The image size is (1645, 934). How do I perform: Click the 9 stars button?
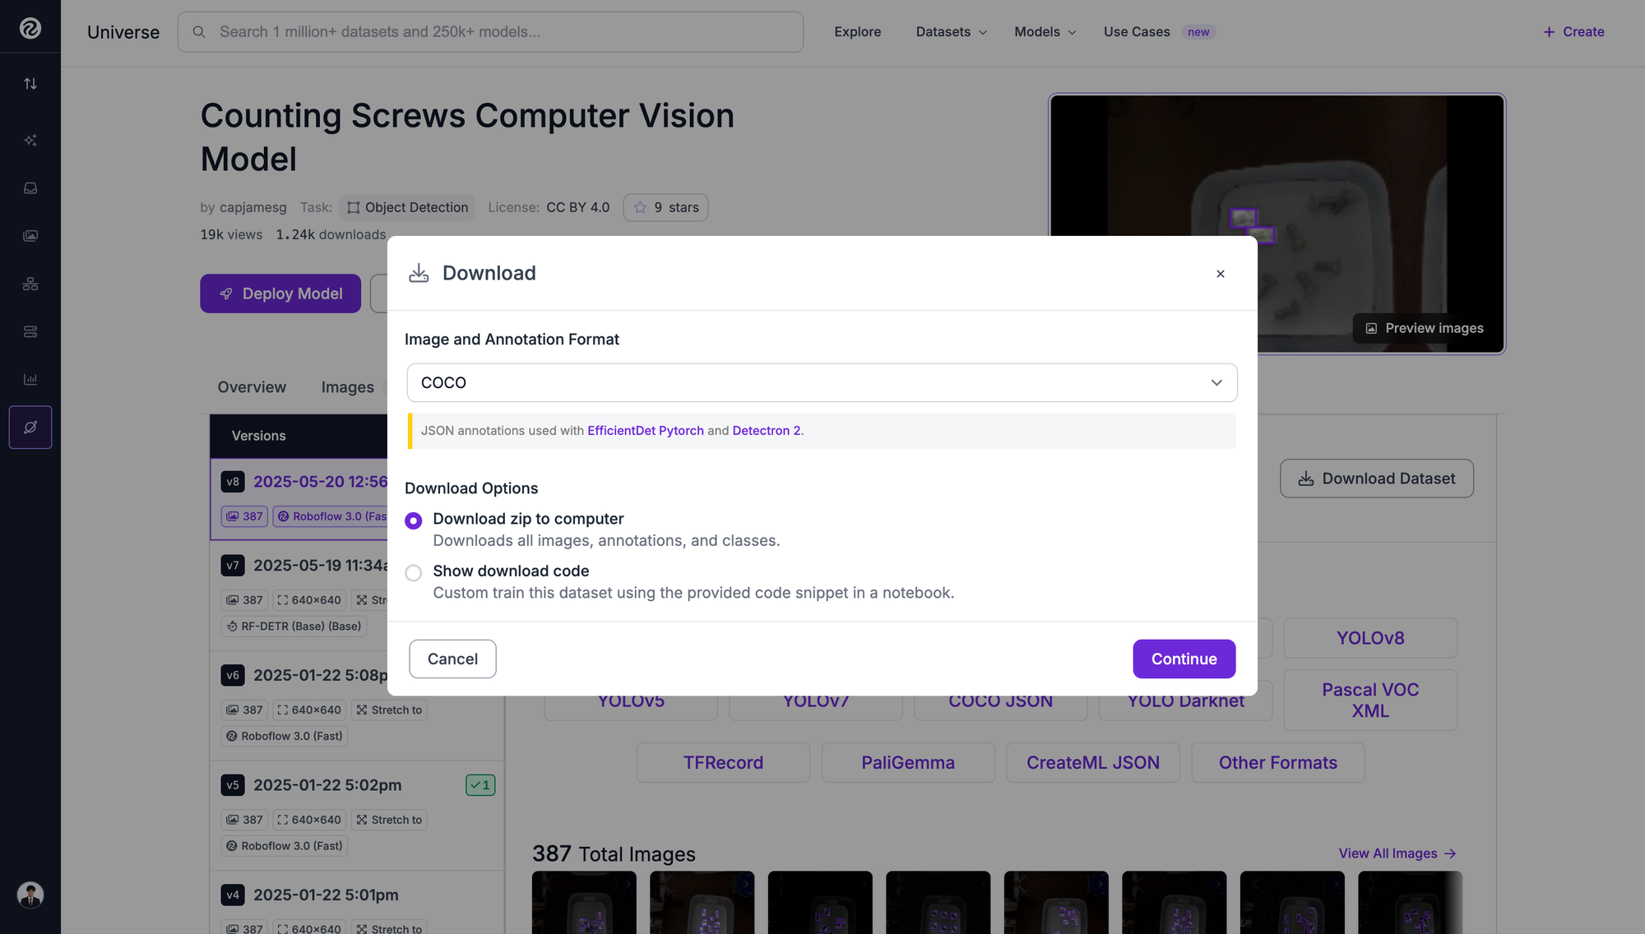pyautogui.click(x=665, y=207)
